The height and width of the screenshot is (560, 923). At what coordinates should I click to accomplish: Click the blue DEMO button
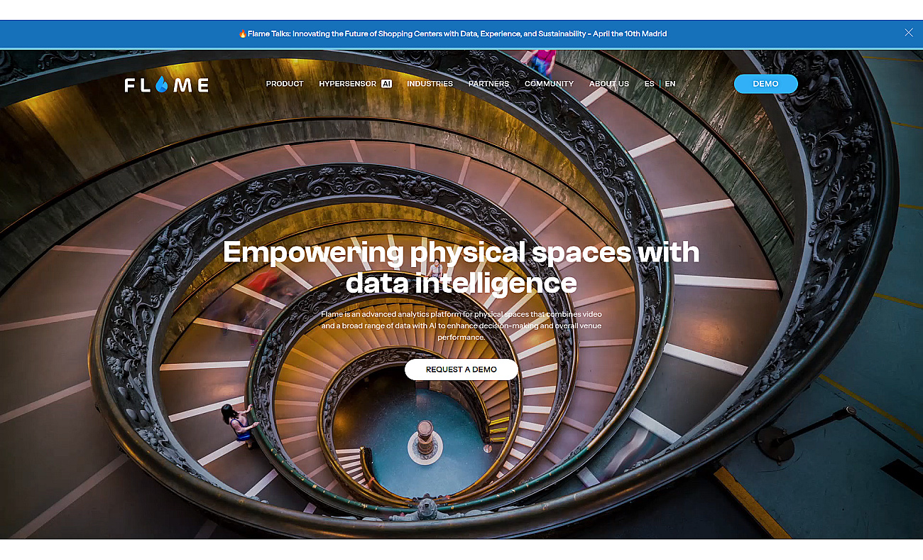click(x=765, y=84)
